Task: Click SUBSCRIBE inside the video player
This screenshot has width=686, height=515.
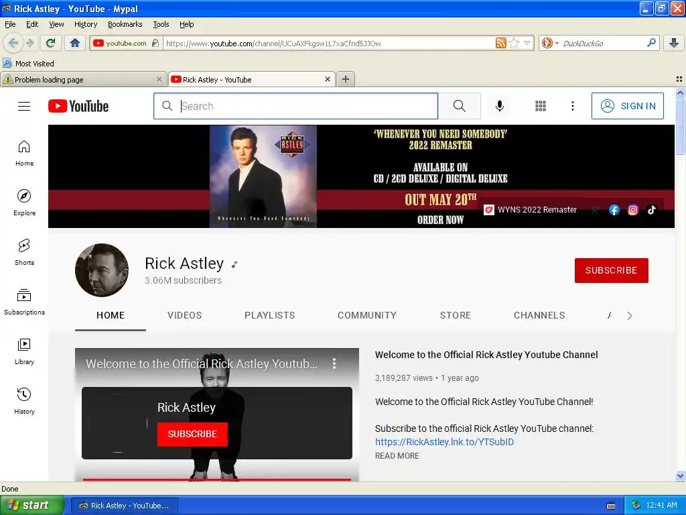Action: pyautogui.click(x=192, y=434)
